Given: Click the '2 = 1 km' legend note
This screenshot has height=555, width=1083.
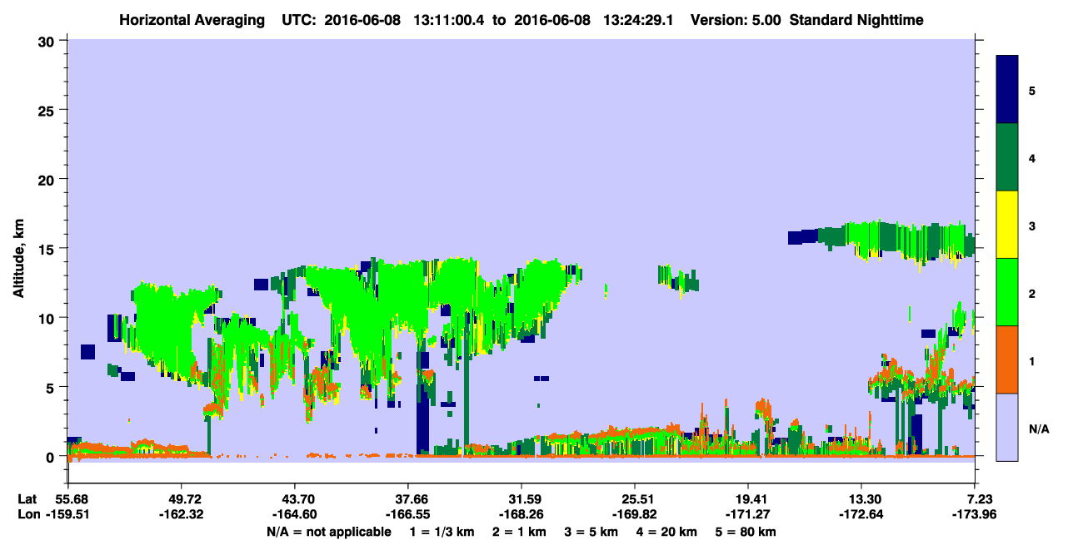Looking at the screenshot, I should tap(522, 532).
